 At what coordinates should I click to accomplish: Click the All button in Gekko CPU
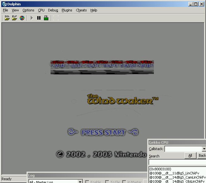point(190,156)
